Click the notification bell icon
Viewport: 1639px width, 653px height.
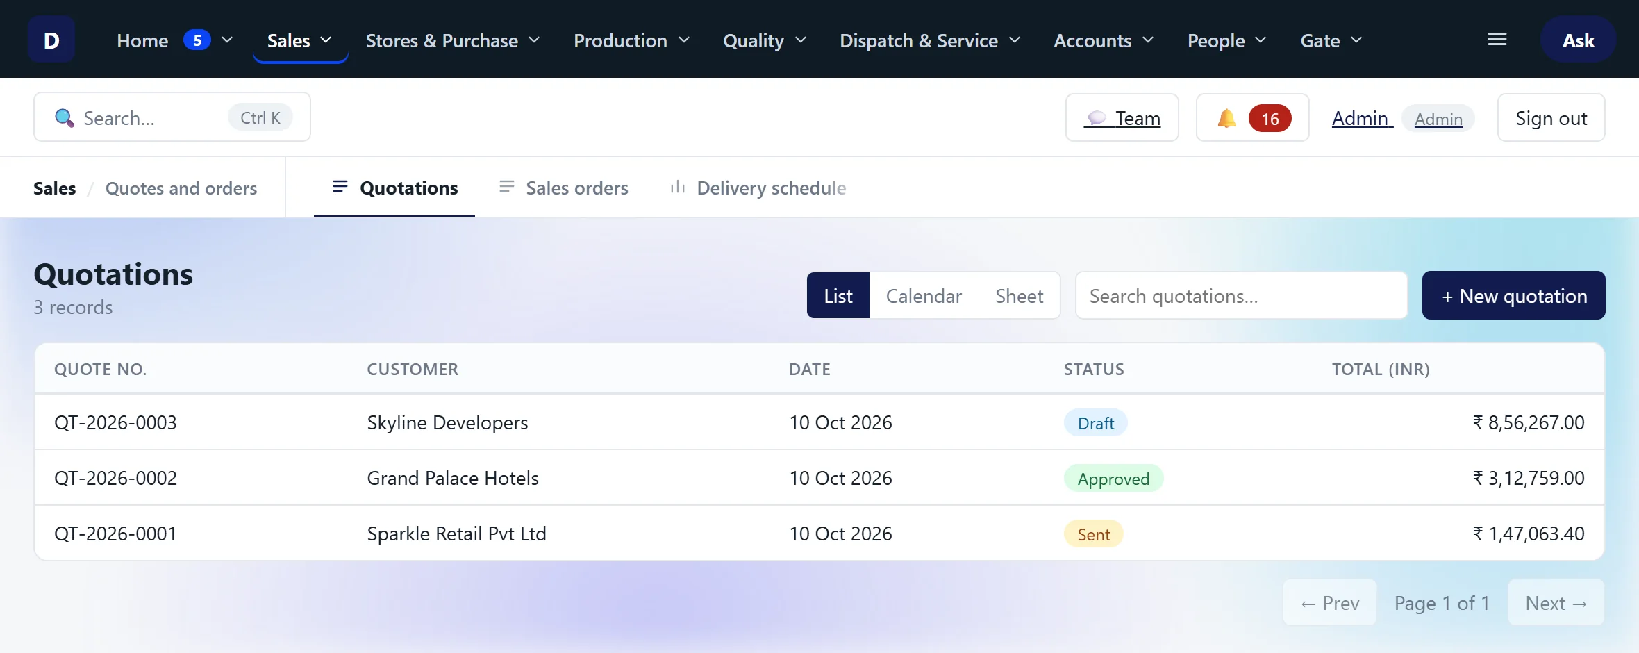tap(1226, 118)
